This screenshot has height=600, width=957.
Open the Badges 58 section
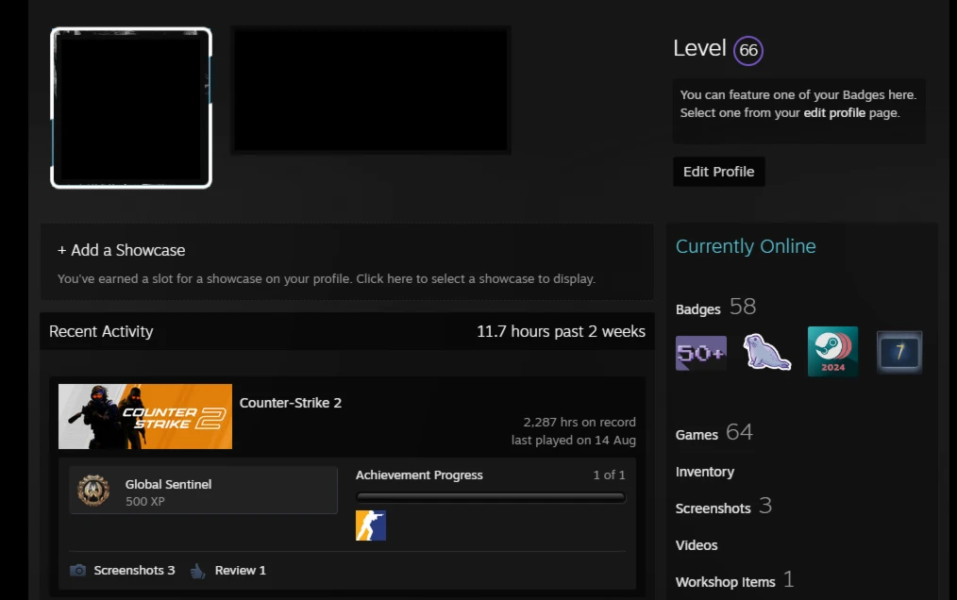(716, 307)
